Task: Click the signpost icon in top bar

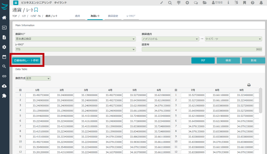Action: tap(178, 2)
